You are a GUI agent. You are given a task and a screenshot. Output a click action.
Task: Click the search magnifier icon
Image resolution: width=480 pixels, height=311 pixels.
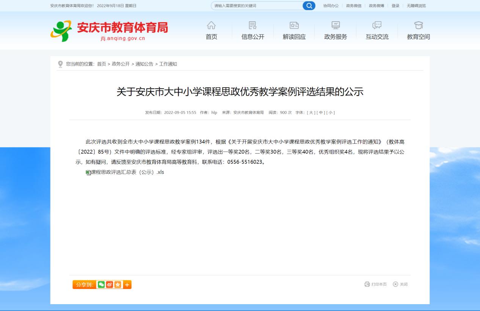tap(309, 5)
